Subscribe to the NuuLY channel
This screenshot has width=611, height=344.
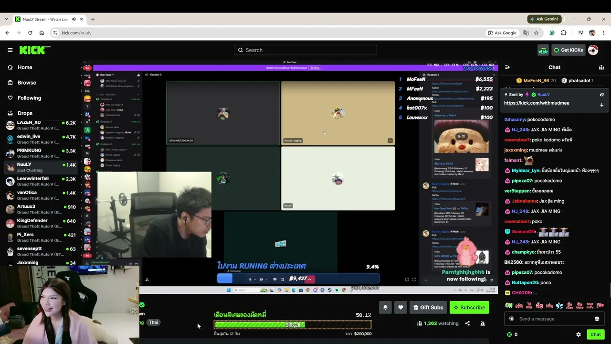pos(469,307)
